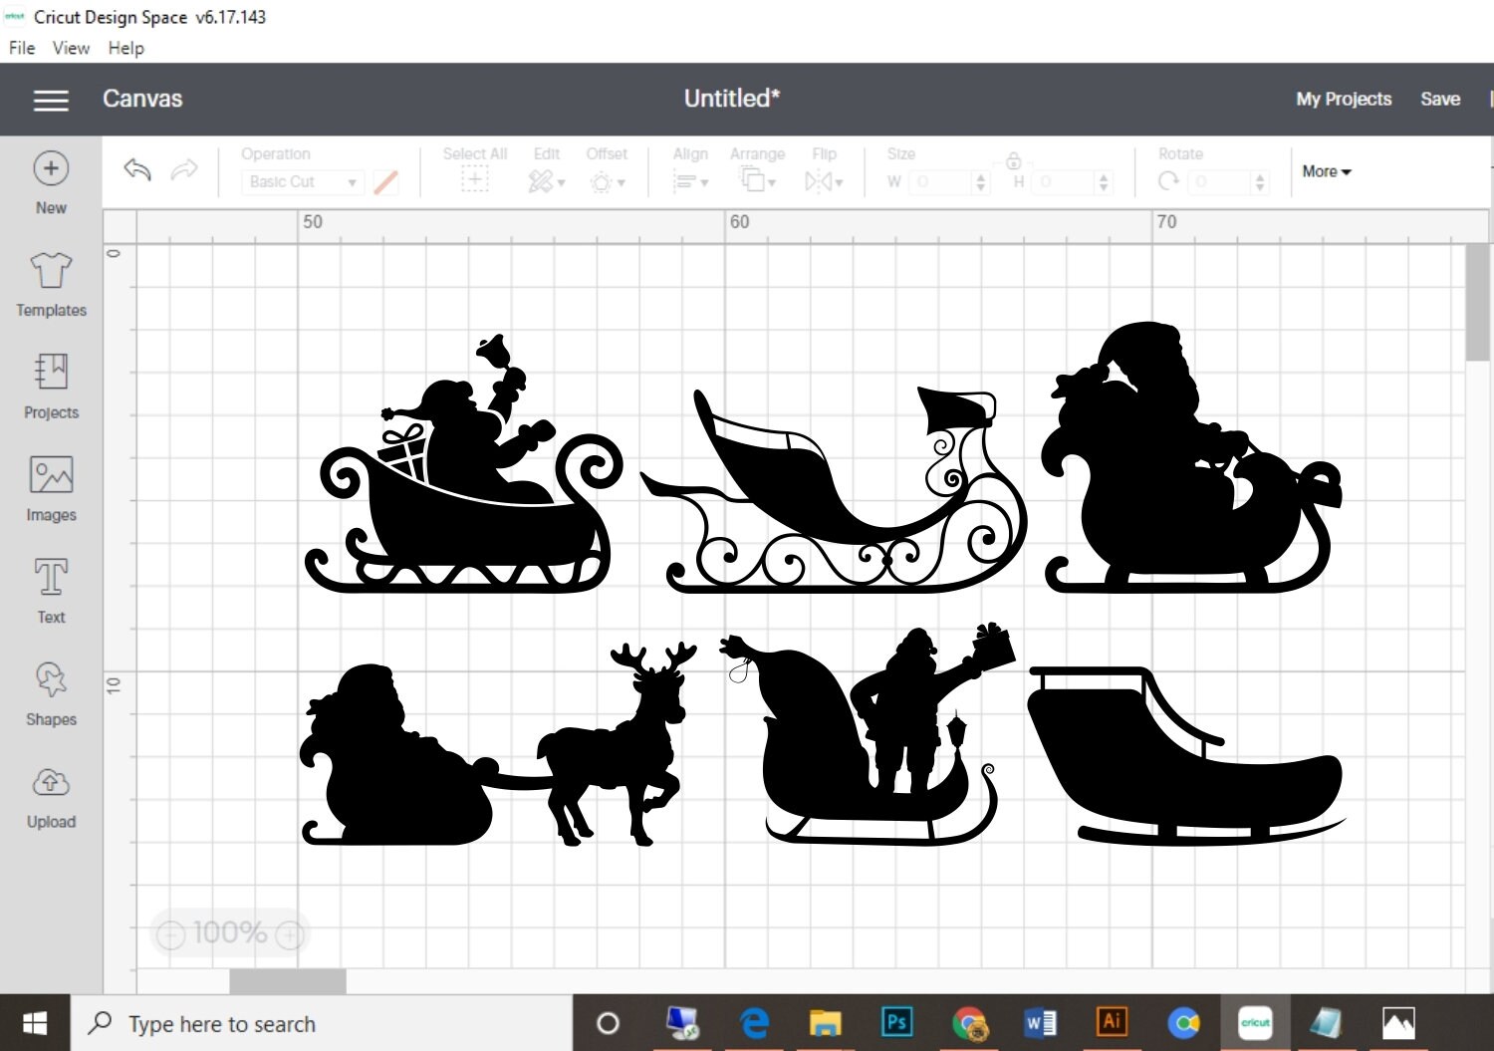Activate Select All on the canvas
Screen dimensions: 1494x1051
[x=475, y=180]
